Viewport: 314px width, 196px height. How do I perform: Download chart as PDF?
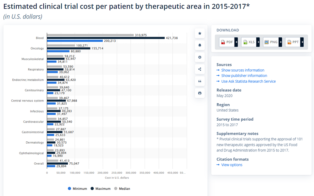[227, 42]
